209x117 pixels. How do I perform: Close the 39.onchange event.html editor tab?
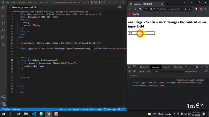pos(35,7)
